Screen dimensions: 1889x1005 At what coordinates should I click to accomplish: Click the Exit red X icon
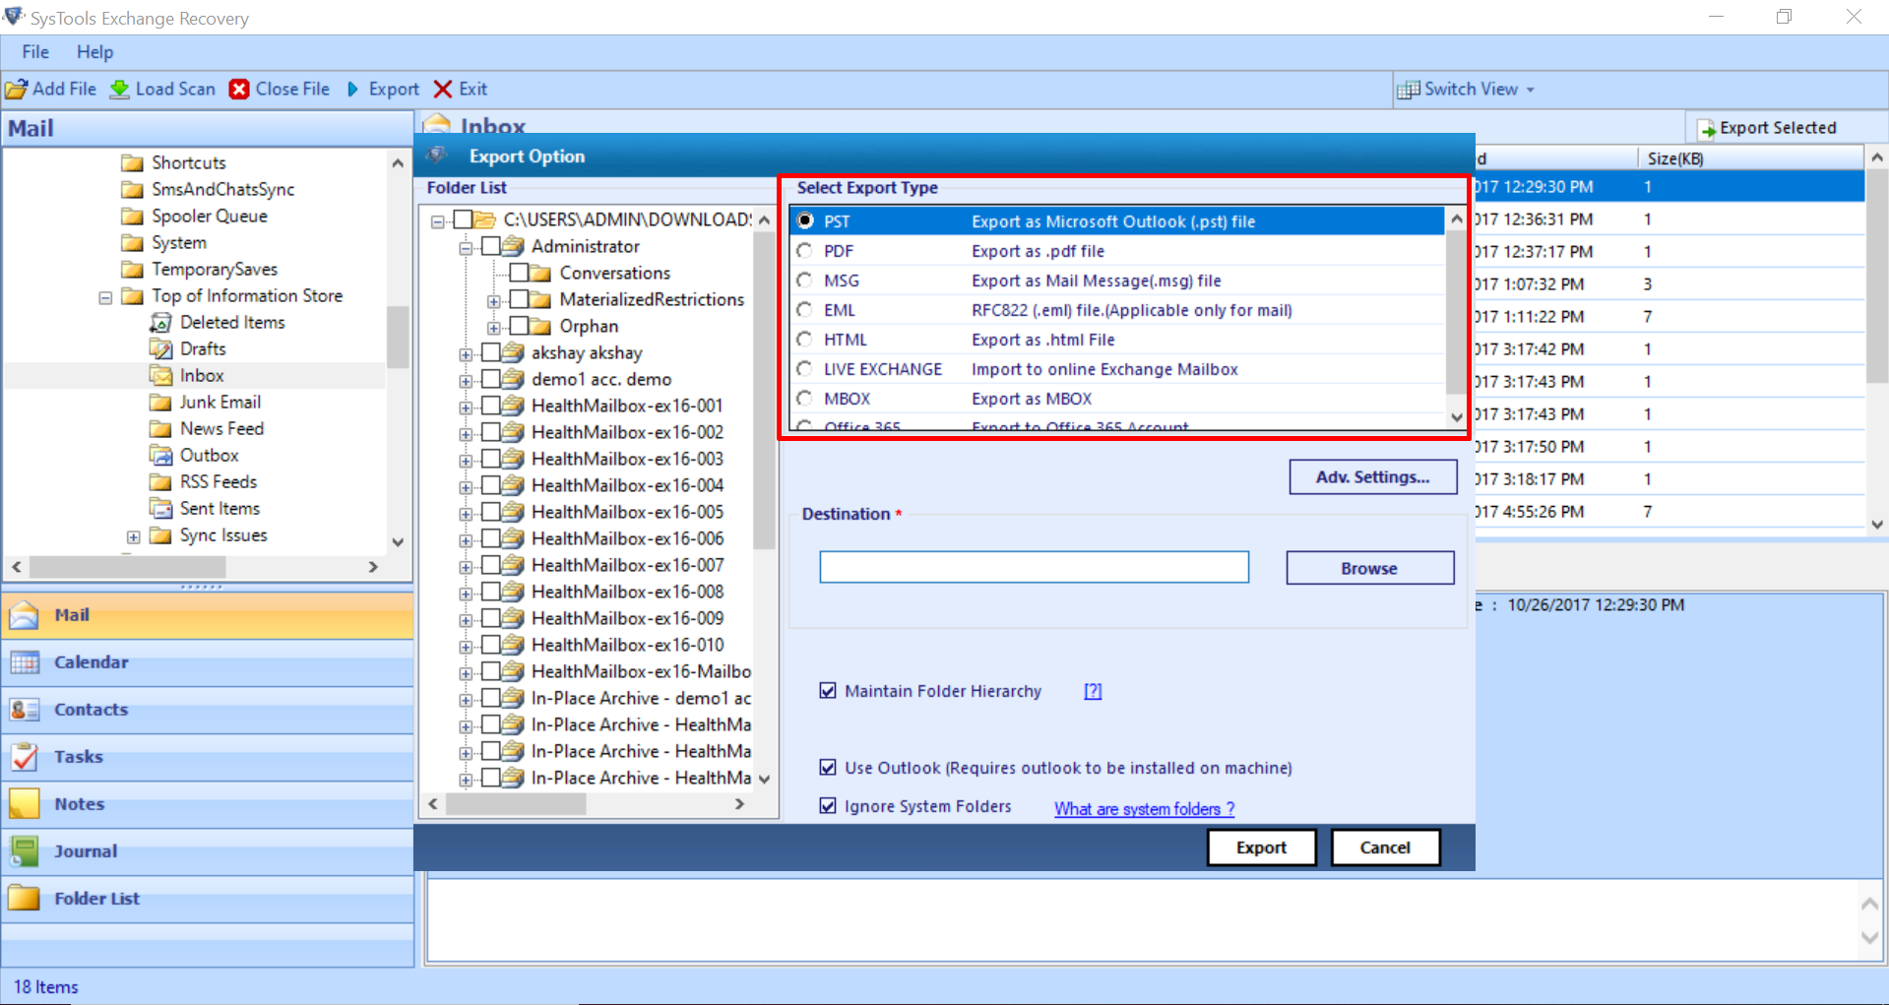443,90
